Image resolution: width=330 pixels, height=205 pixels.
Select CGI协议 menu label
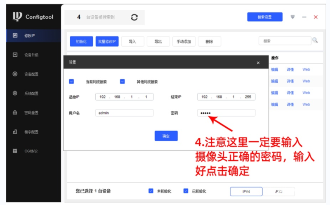click(31, 151)
